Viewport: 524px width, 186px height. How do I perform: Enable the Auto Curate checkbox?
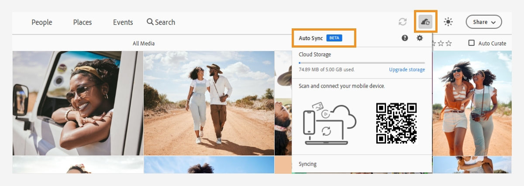pyautogui.click(x=472, y=43)
